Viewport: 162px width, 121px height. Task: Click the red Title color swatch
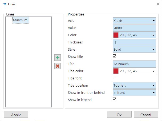pos(116,71)
